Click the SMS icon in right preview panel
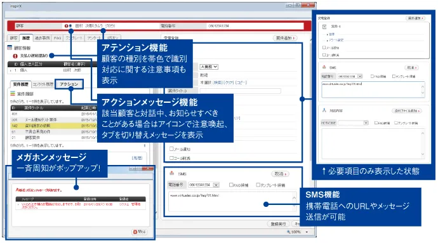This screenshot has height=243, width=438. click(324, 67)
